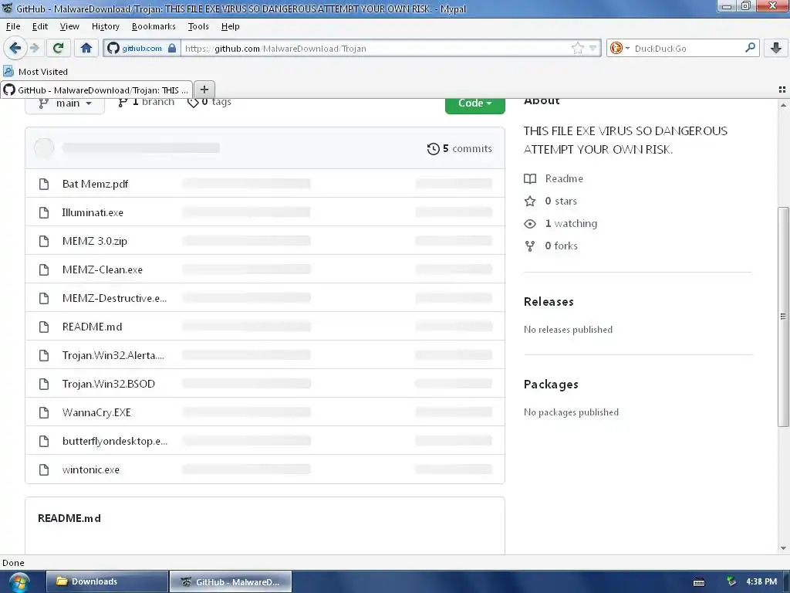
Task: Expand the main branch dropdown
Action: (x=65, y=104)
